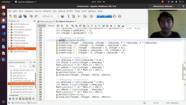Expand the PBOFPraktikum project node
The image size is (186, 105).
click(x=9, y=35)
